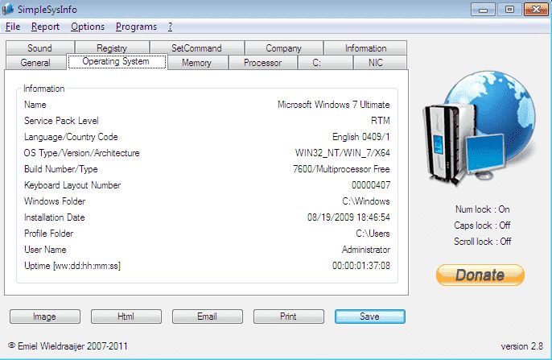Open the Report menu
Image resolution: width=552 pixels, height=360 pixels.
[45, 27]
